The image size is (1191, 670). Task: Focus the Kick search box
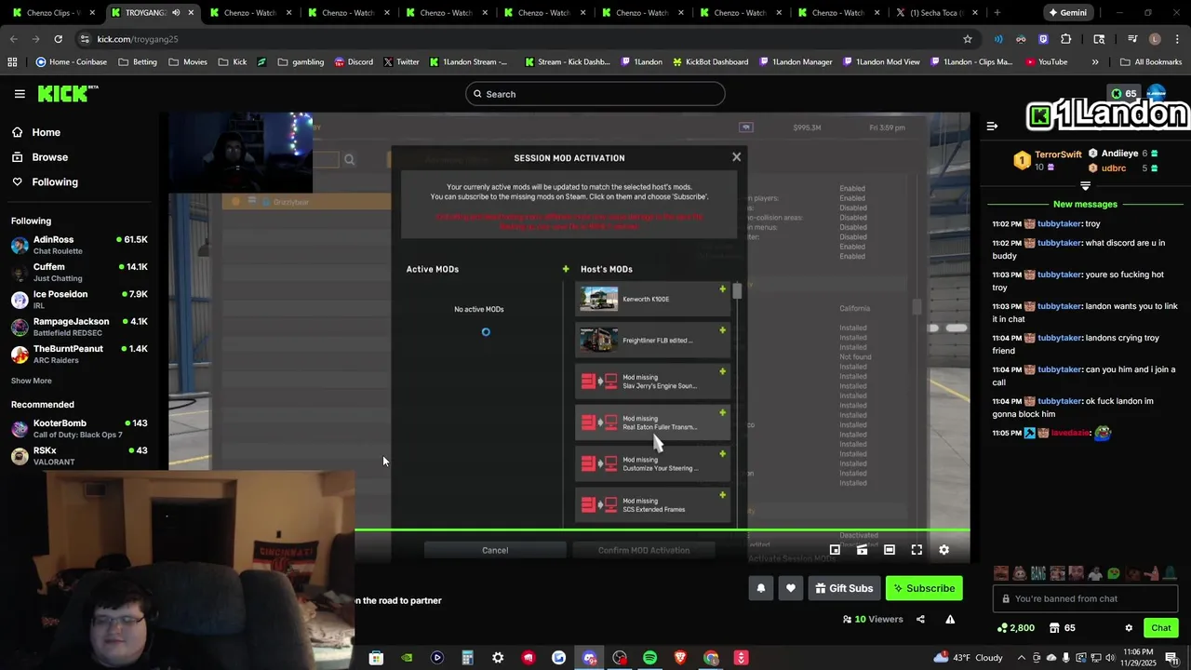click(595, 94)
